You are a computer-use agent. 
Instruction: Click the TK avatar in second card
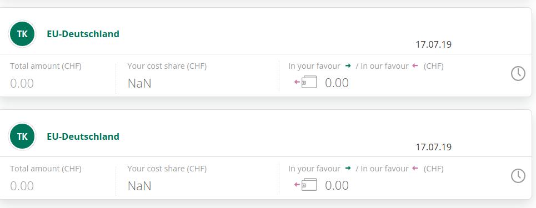click(x=22, y=136)
